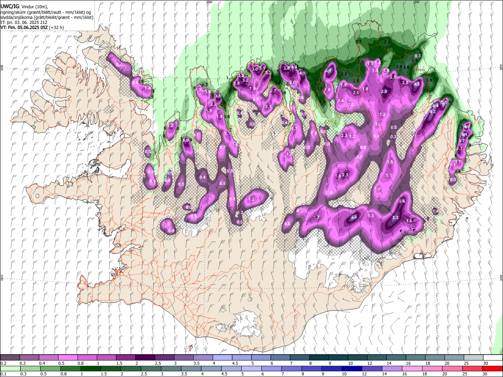Click the '(+32 h)' forecast offset text
This screenshot has width=503, height=377.
(x=57, y=27)
